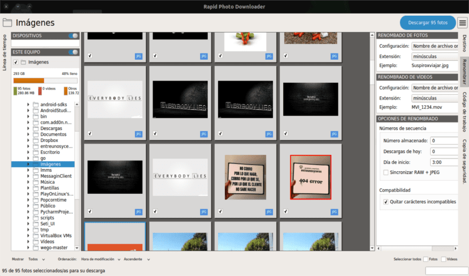Click the scripts folder icon
Screen dimensions: 469x276
pyautogui.click(x=36, y=218)
